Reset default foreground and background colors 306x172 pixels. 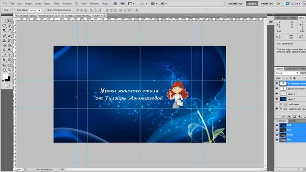click(x=3, y=81)
